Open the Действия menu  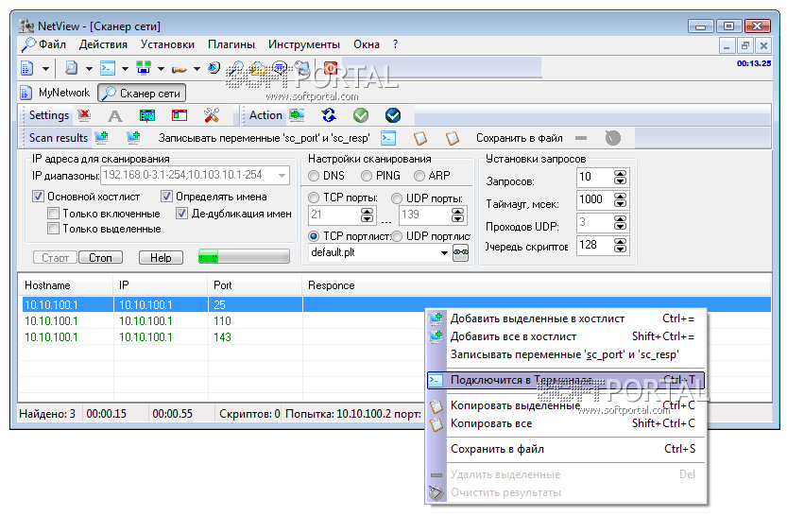103,44
